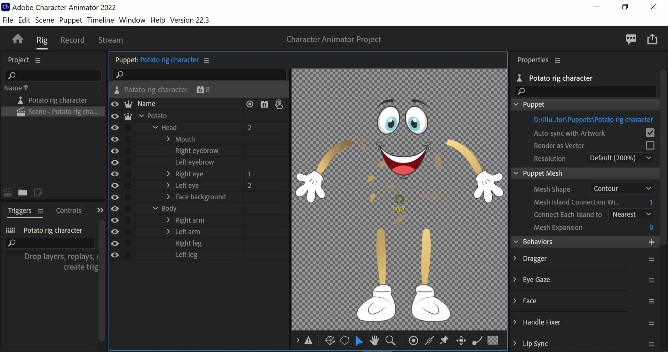Toggle the Left leg layer visibility
This screenshot has width=668, height=352.
tap(115, 255)
